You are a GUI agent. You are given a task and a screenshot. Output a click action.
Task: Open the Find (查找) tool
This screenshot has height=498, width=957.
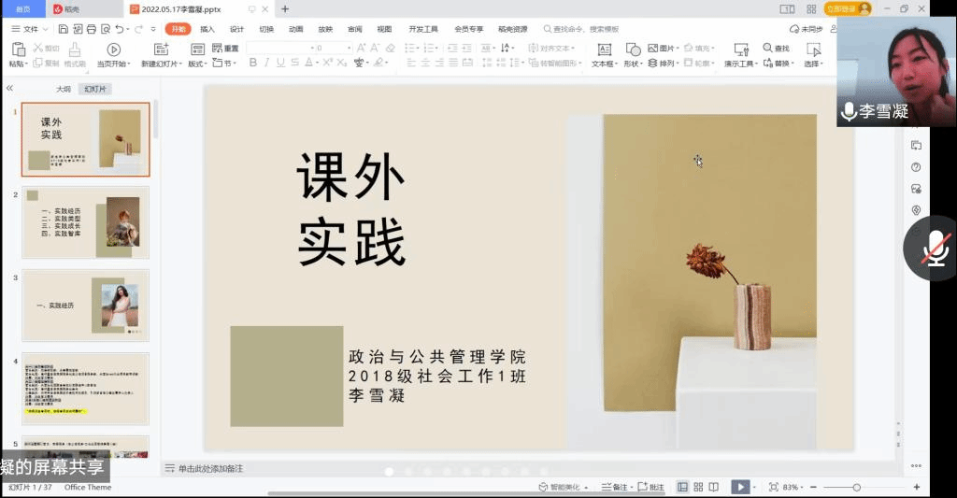776,49
